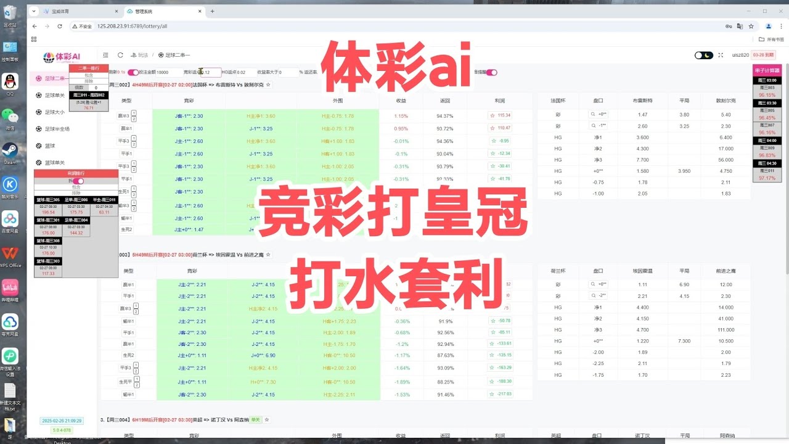Click 排除 in 利润排行 panel
This screenshot has height=444, width=789.
76,192
